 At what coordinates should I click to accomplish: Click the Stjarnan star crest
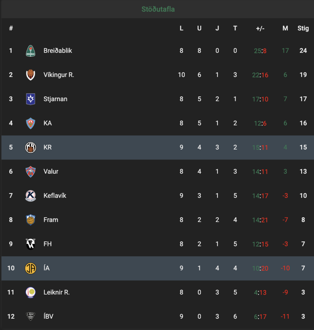(x=31, y=99)
